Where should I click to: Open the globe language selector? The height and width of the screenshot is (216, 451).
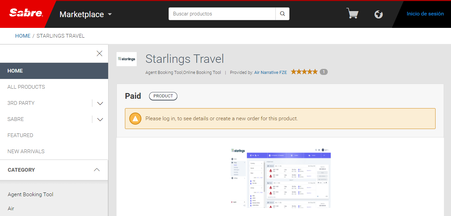378,14
